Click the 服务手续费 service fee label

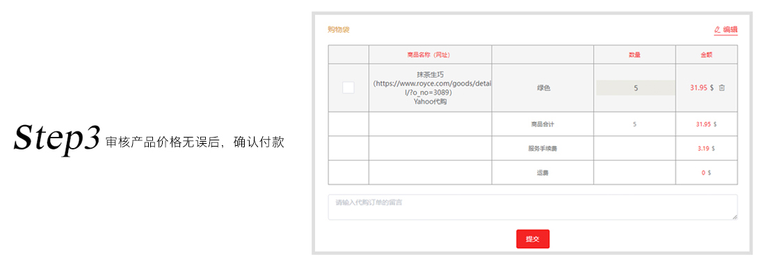pos(542,149)
